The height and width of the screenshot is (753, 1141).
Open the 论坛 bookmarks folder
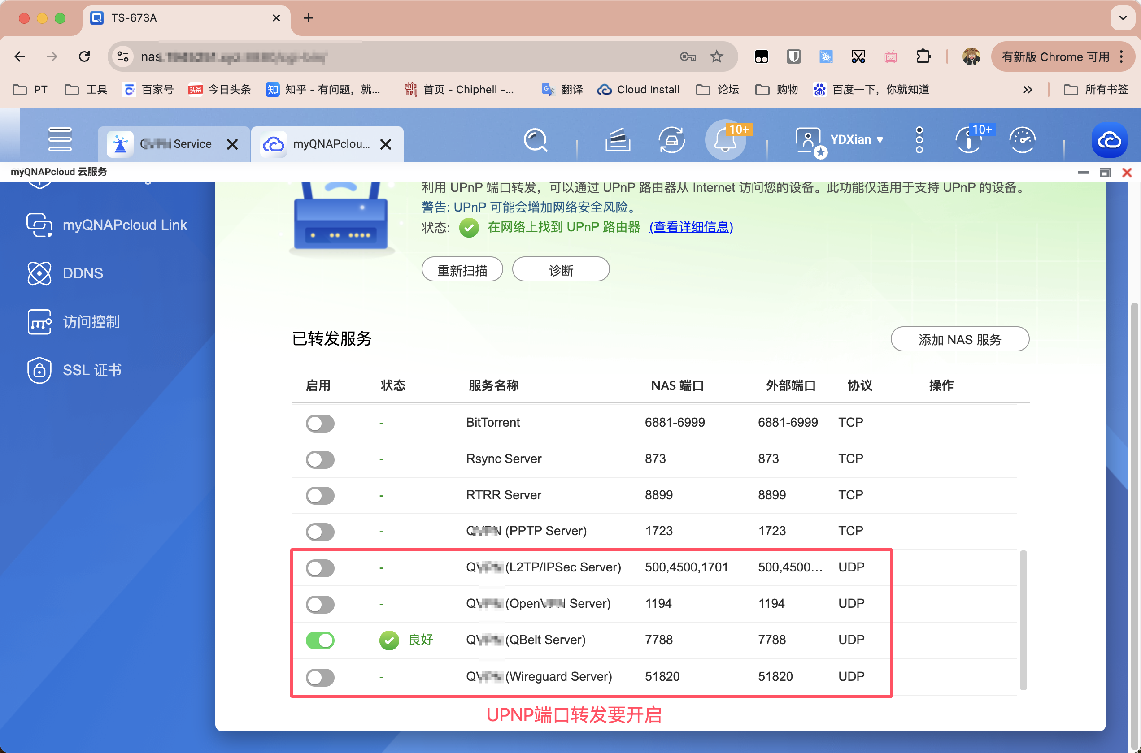[717, 89]
